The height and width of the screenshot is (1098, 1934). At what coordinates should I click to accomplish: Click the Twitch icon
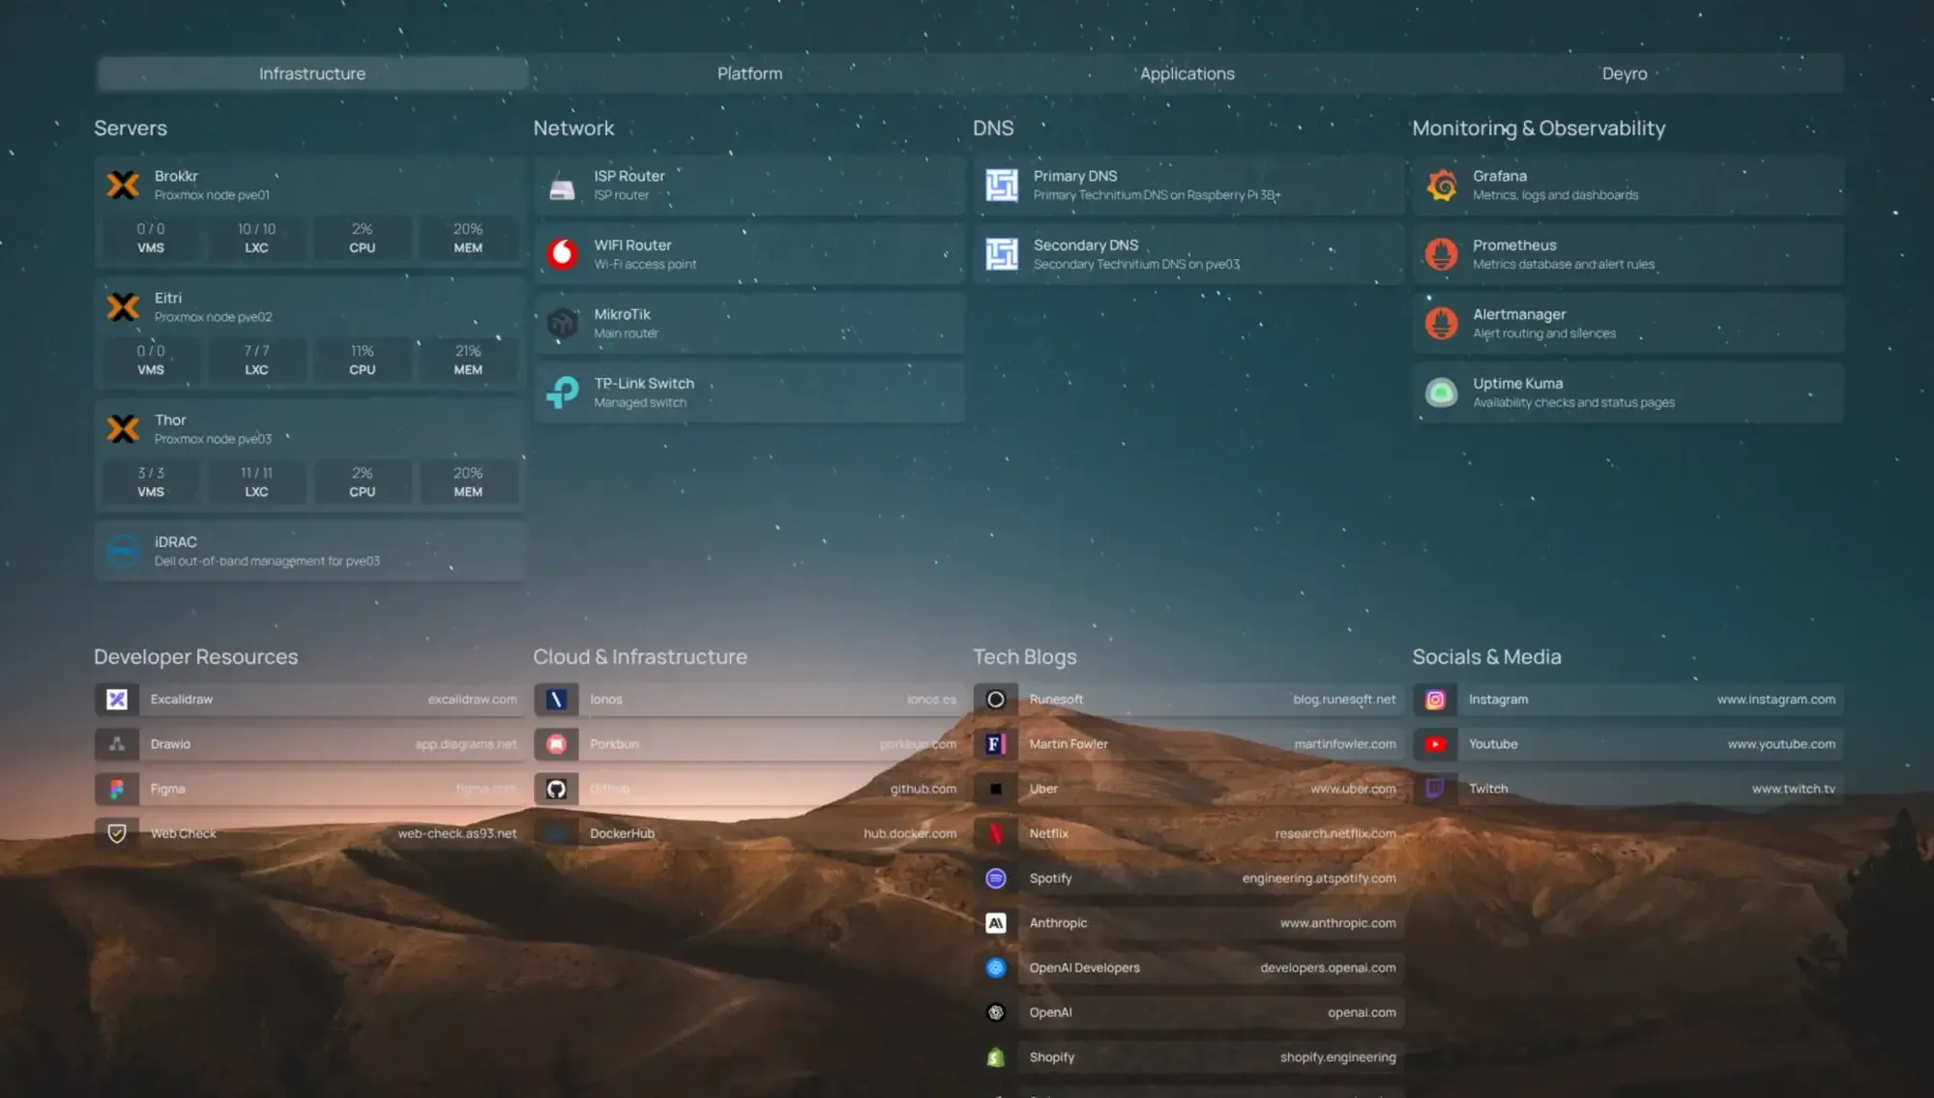(1435, 789)
